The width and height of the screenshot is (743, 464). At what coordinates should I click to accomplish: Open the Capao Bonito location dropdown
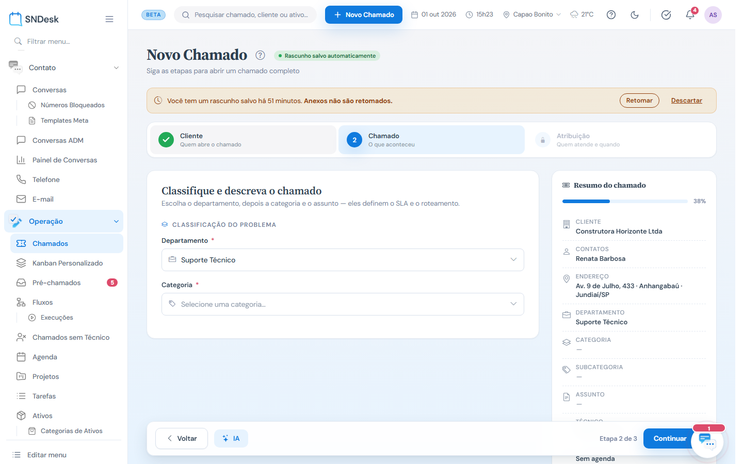coord(532,14)
